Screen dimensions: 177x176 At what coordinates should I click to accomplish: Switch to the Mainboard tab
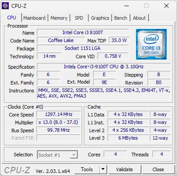pos(34,18)
